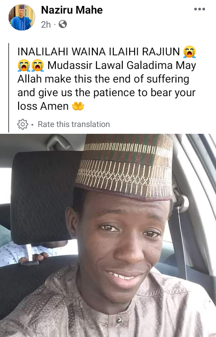Click the INALILAHI WAINA ILAIHI RAJIUN text
This screenshot has width=216, height=337.
[99, 52]
